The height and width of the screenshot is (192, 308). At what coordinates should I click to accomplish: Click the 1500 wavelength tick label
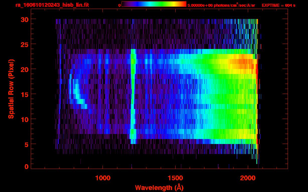[175, 178]
